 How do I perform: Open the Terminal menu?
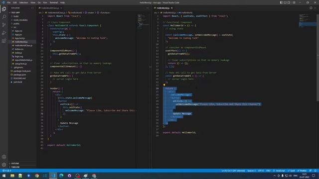coord(54,2)
